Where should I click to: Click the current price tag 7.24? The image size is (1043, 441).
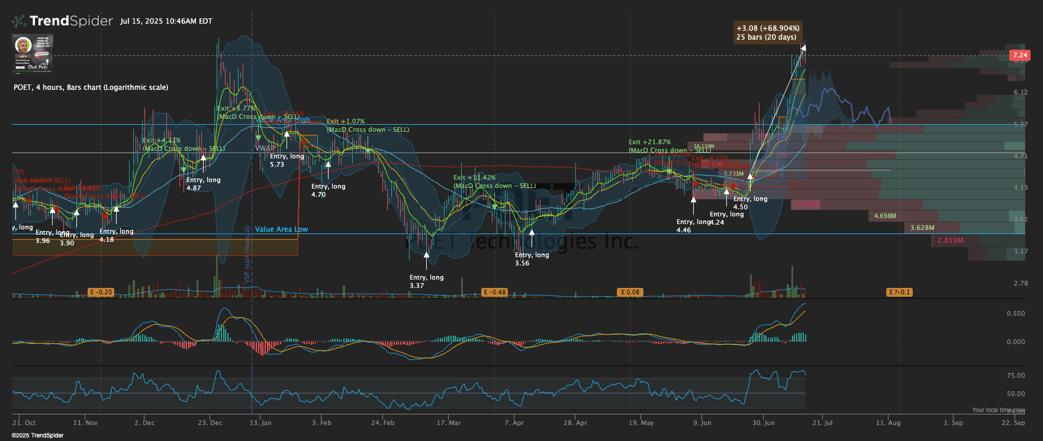click(x=1020, y=55)
